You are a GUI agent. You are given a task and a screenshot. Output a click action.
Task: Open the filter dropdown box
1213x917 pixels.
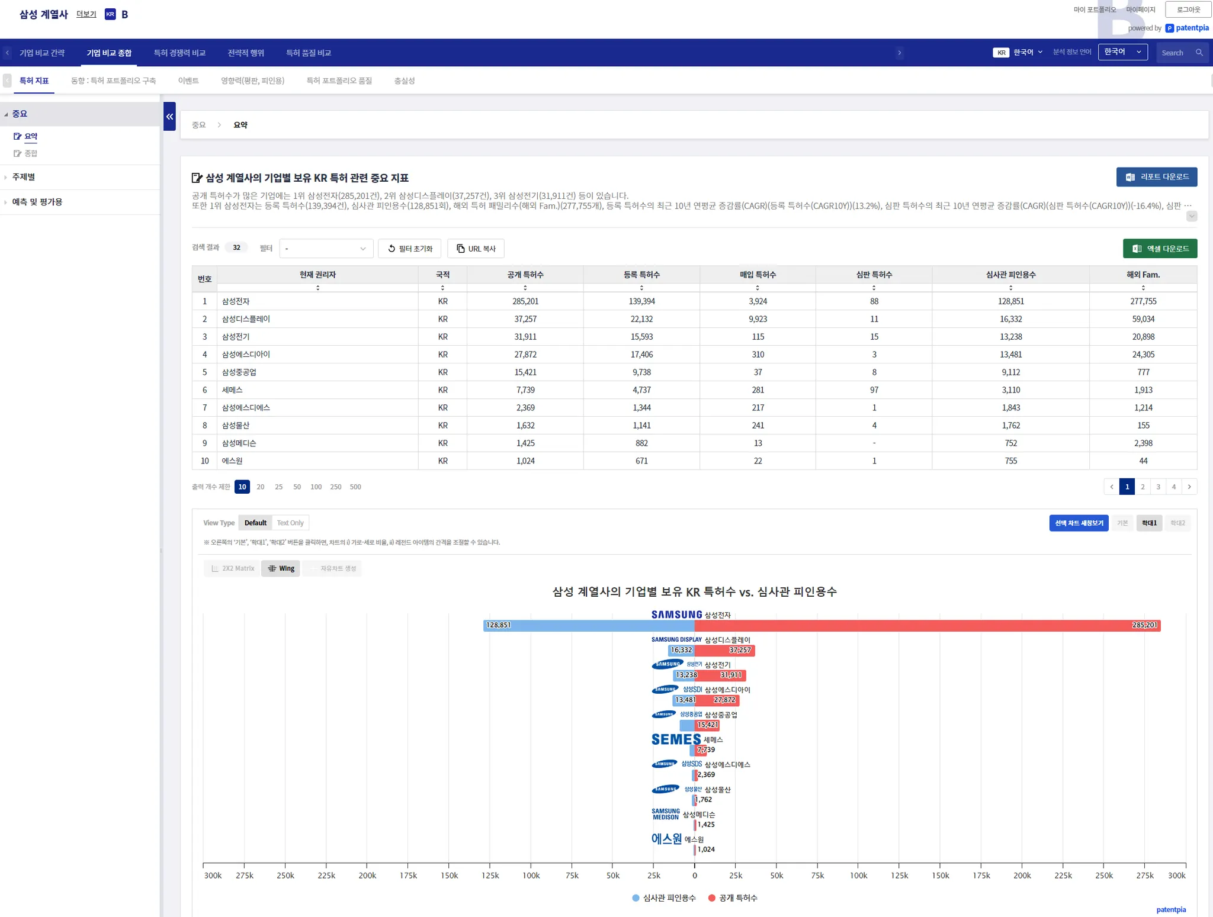pos(326,249)
